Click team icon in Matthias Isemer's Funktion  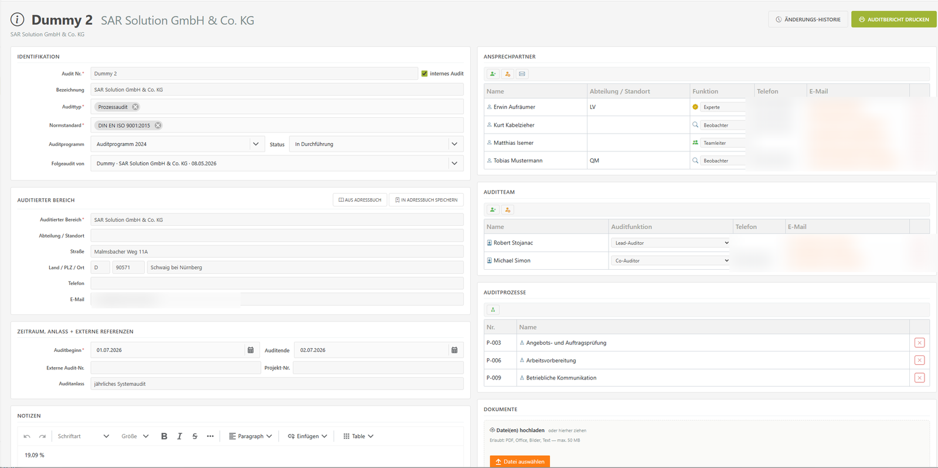695,143
